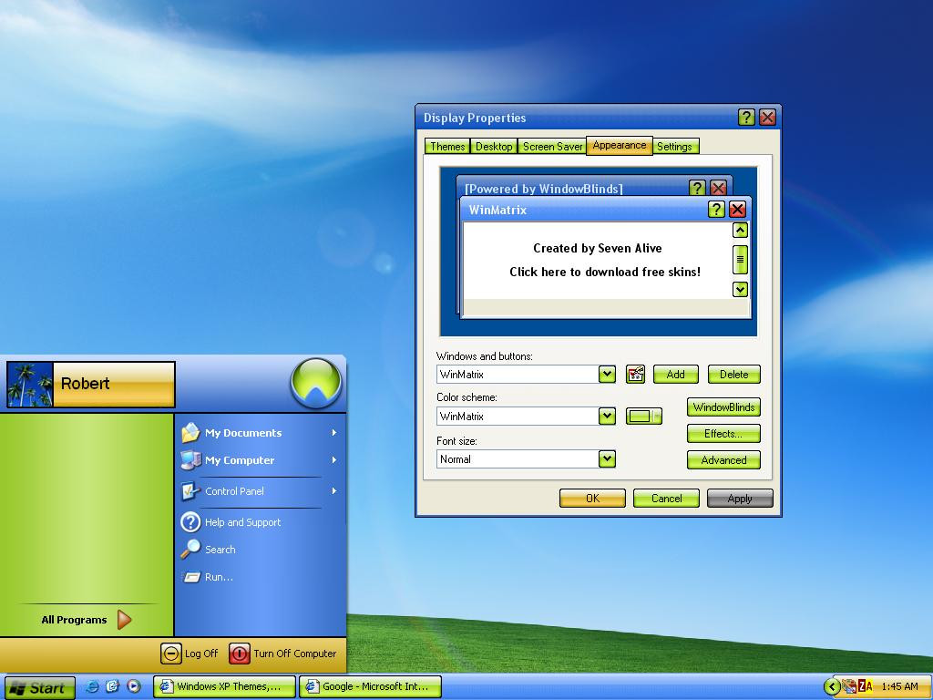
Task: Open Windows Media Player quick launch icon
Action: (x=134, y=686)
